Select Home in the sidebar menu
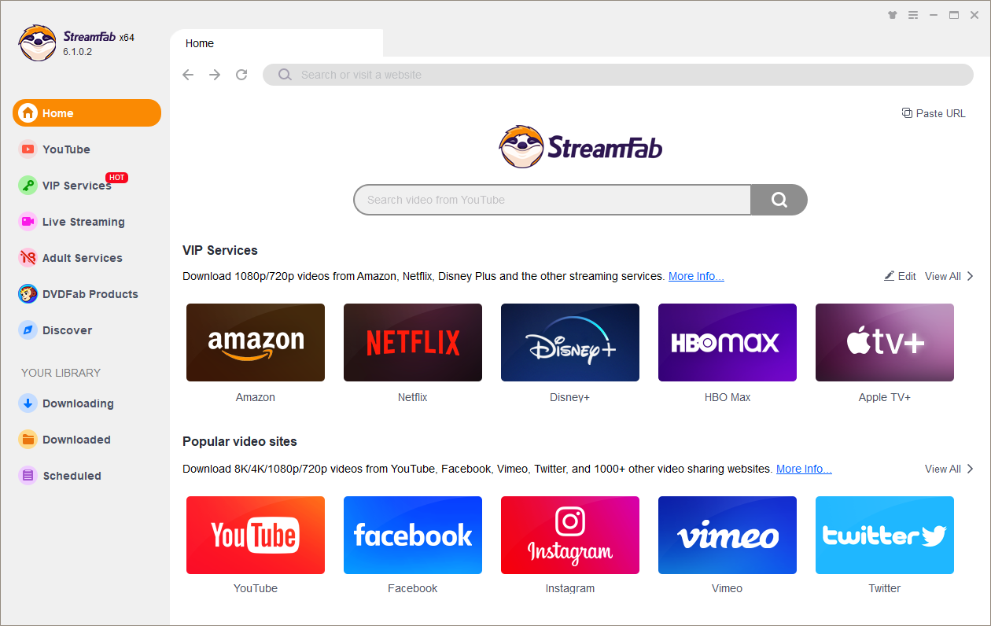This screenshot has height=626, width=991. 87,113
